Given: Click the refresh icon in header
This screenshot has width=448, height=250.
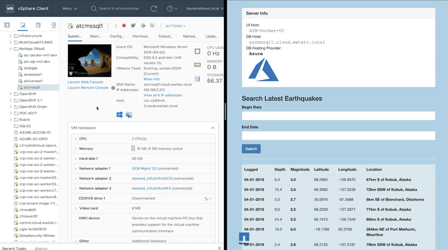Looking at the screenshot, I should tap(154, 8).
